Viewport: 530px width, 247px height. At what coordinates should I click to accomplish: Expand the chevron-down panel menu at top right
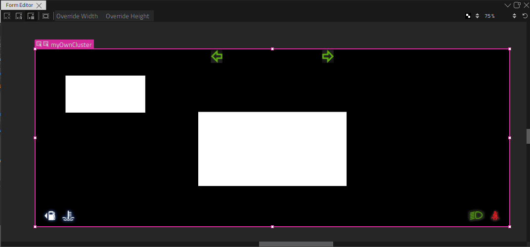click(x=508, y=5)
